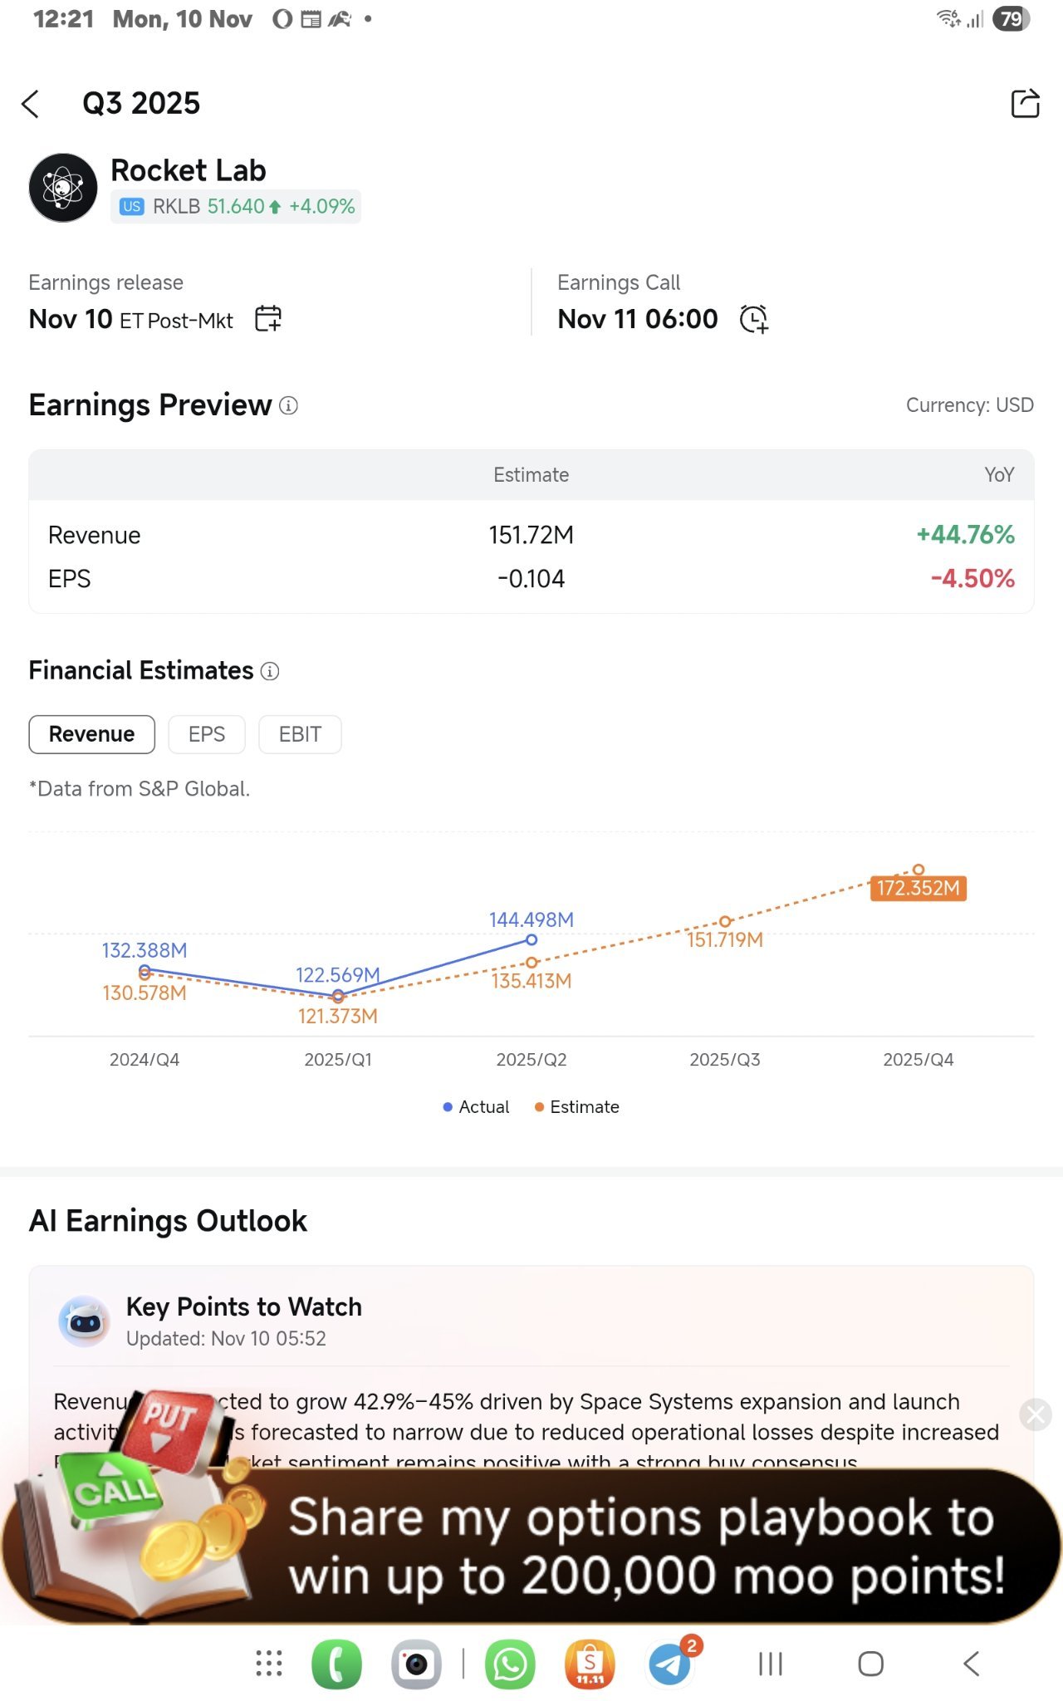
Task: Open the Financial Estimates info icon
Action: [x=270, y=671]
